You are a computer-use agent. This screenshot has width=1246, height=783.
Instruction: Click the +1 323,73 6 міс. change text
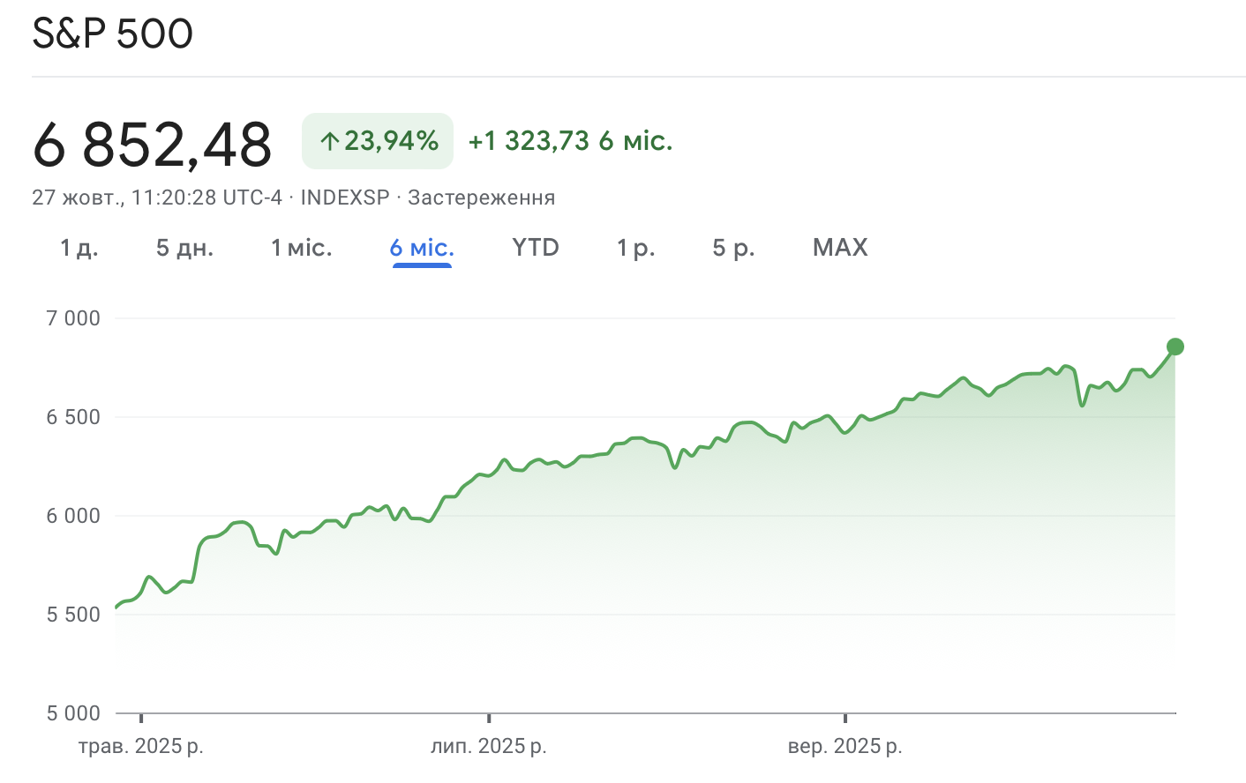click(570, 141)
